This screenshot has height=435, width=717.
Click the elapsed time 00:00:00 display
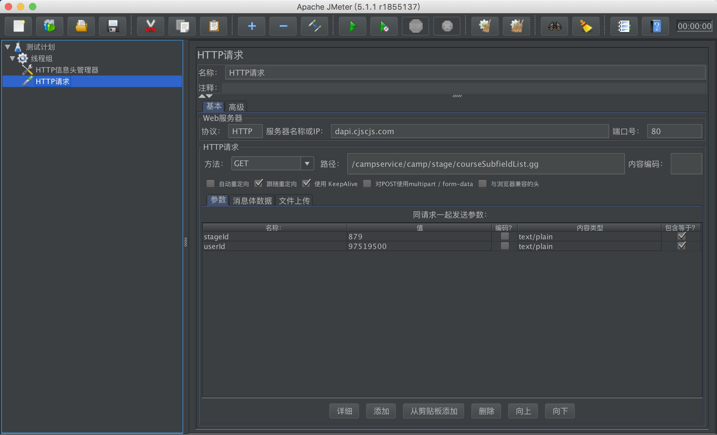pyautogui.click(x=694, y=26)
